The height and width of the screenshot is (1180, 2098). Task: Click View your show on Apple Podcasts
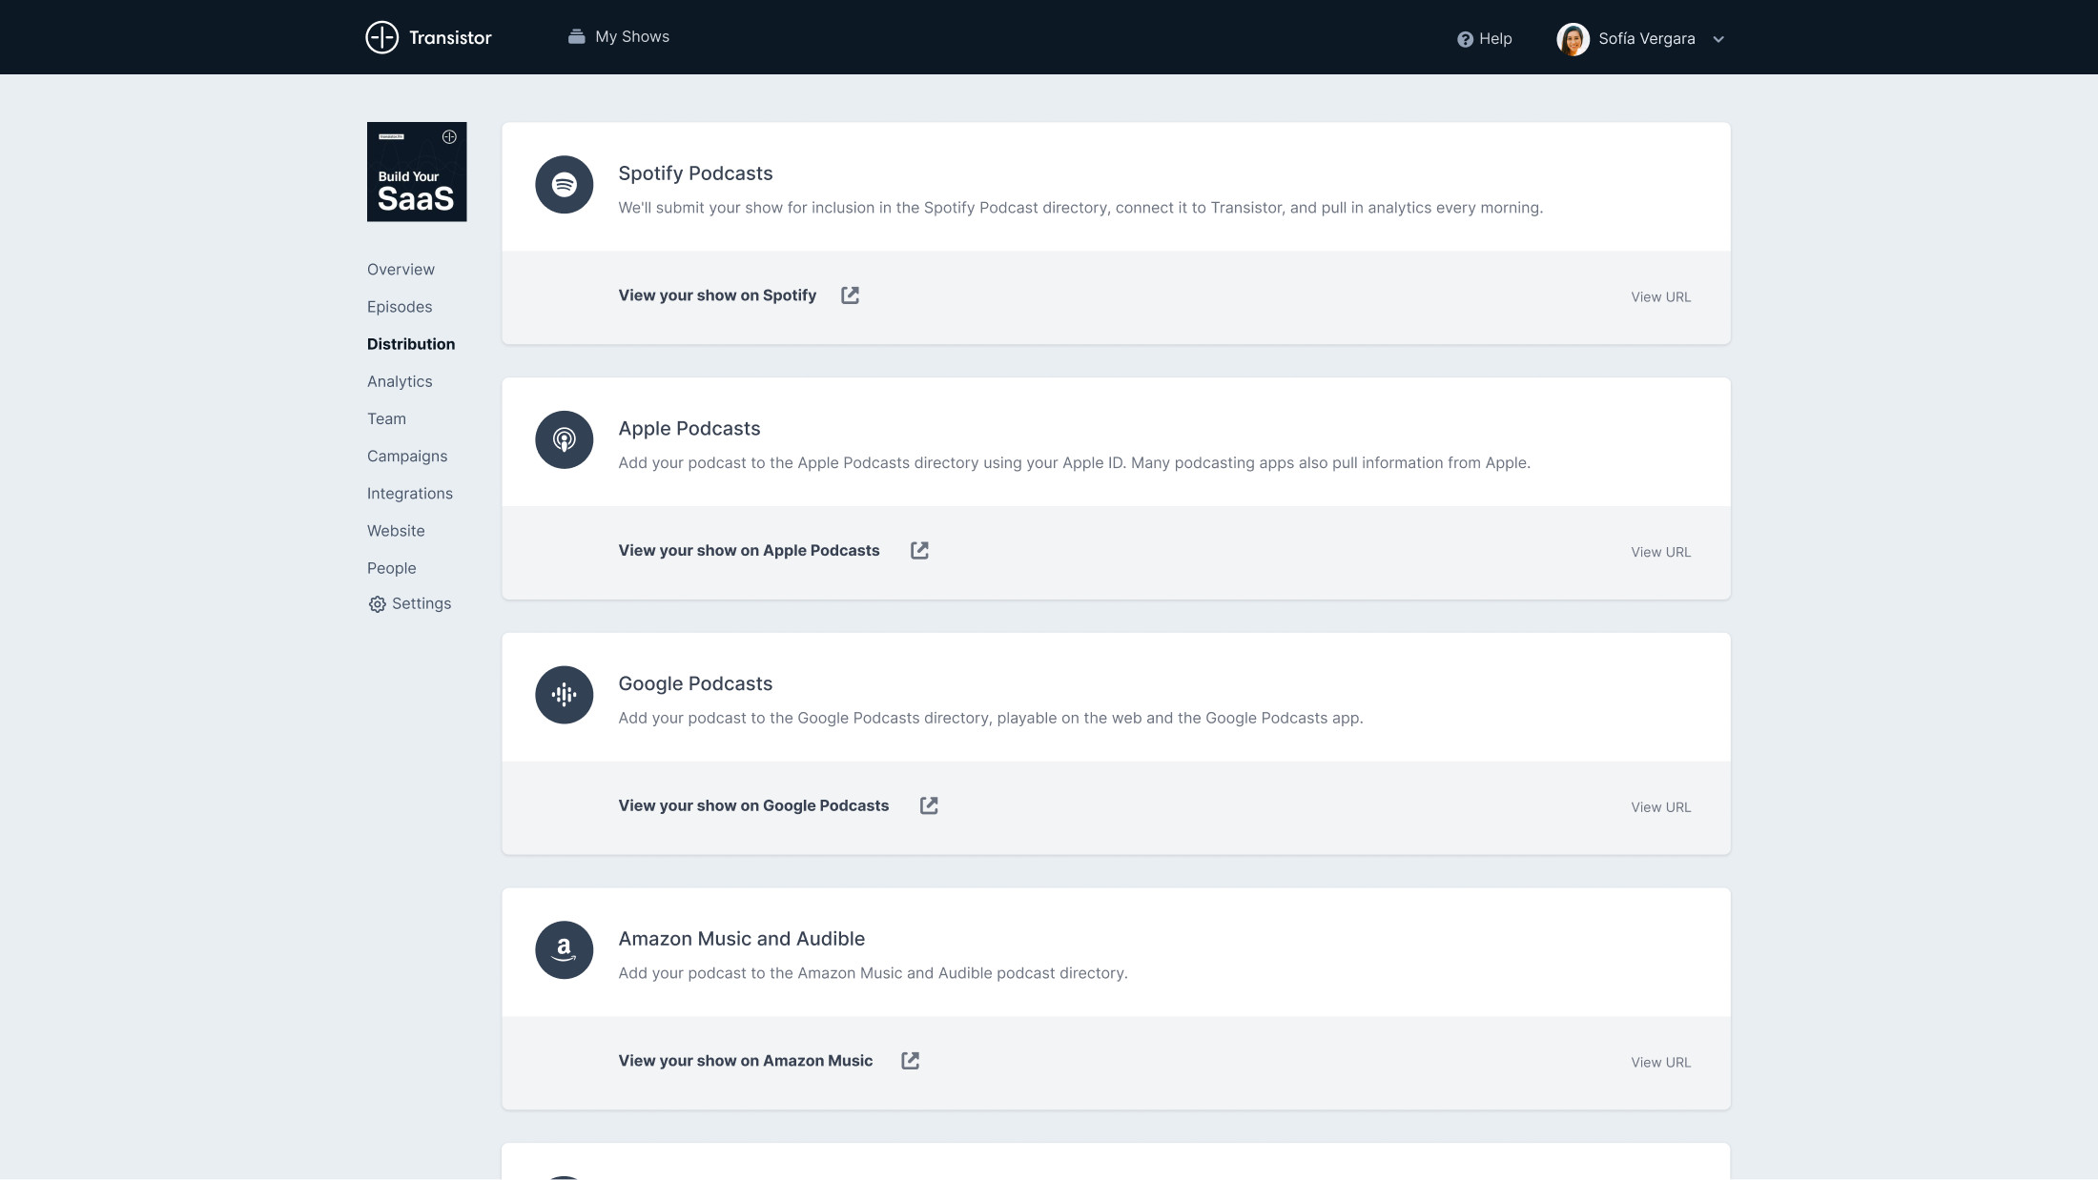[x=749, y=551]
